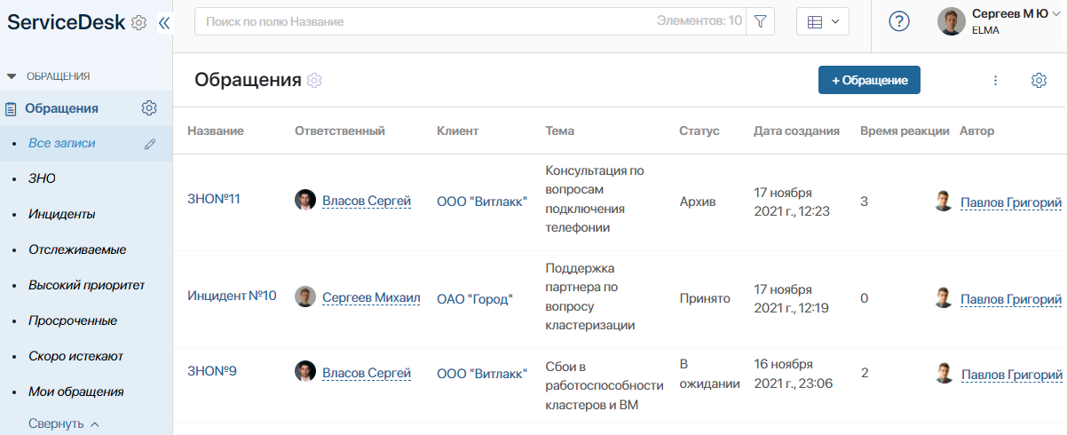
Task: Open page settings gear at far right
Action: [1039, 81]
